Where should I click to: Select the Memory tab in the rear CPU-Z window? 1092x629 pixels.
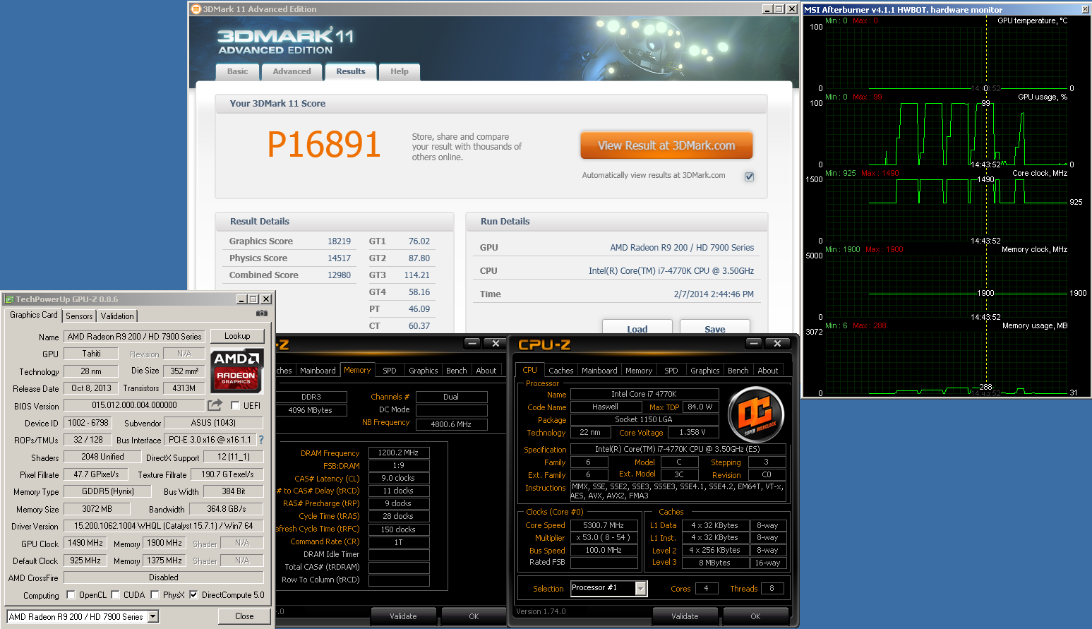click(x=357, y=370)
